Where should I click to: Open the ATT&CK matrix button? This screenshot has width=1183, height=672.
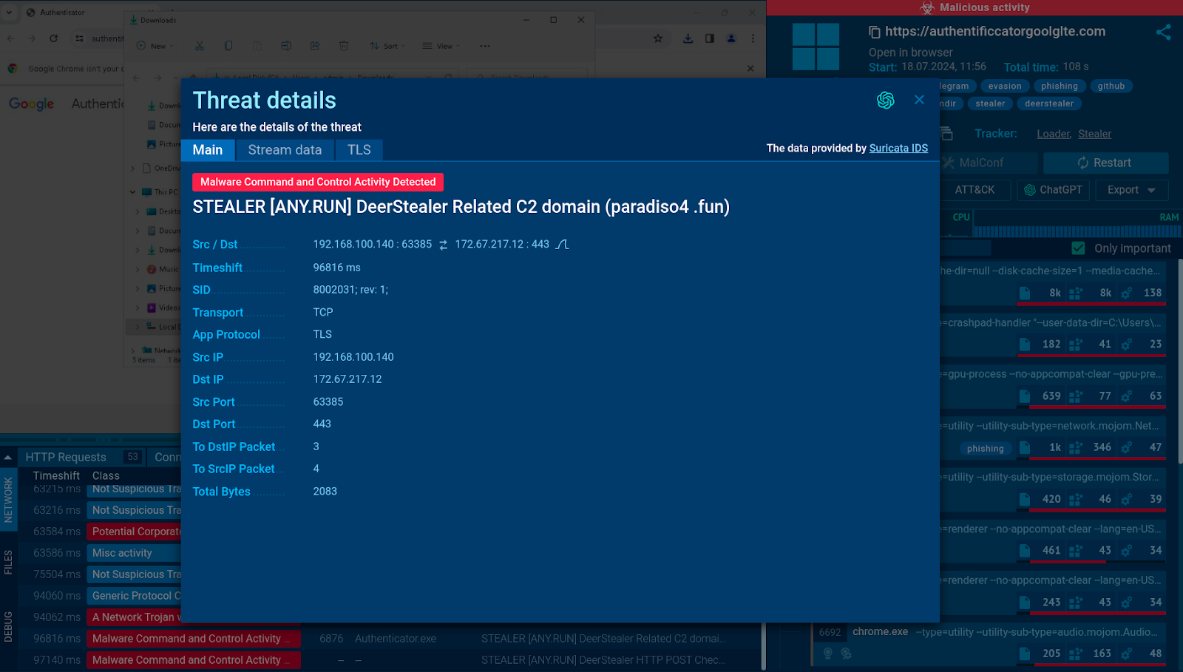(974, 190)
